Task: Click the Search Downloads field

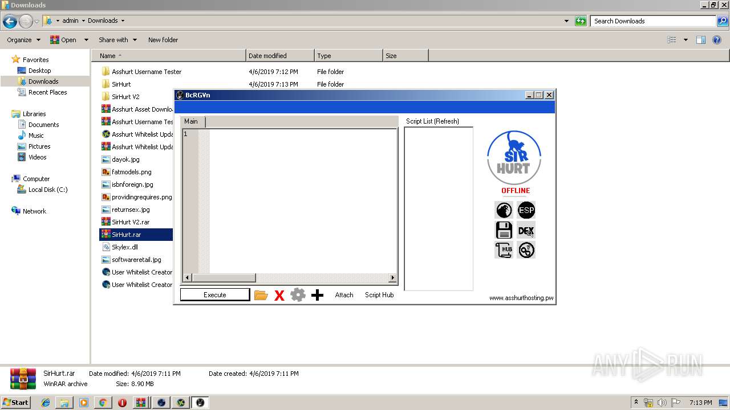Action: point(653,21)
